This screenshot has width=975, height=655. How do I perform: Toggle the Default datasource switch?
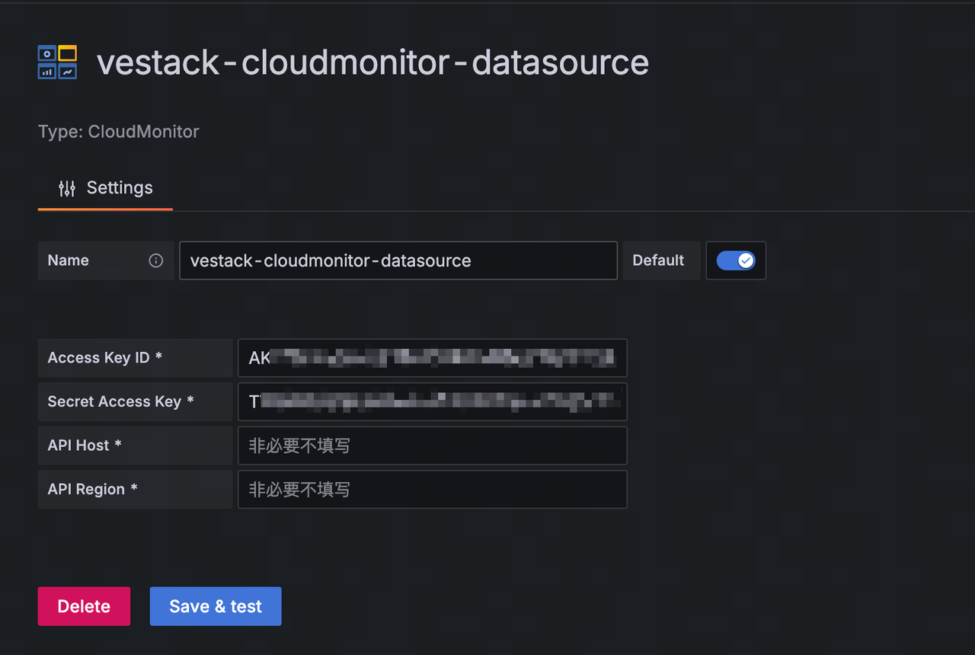736,260
